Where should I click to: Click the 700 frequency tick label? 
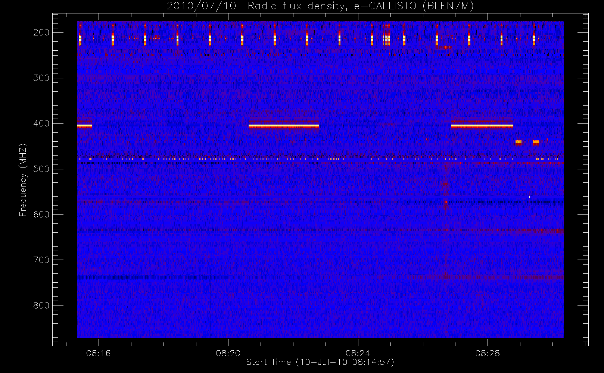tap(41, 260)
